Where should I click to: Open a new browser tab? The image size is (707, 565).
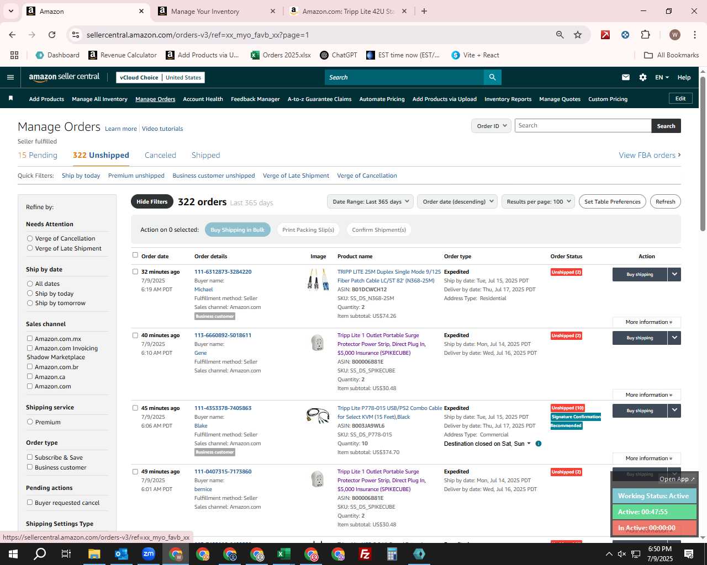(424, 11)
